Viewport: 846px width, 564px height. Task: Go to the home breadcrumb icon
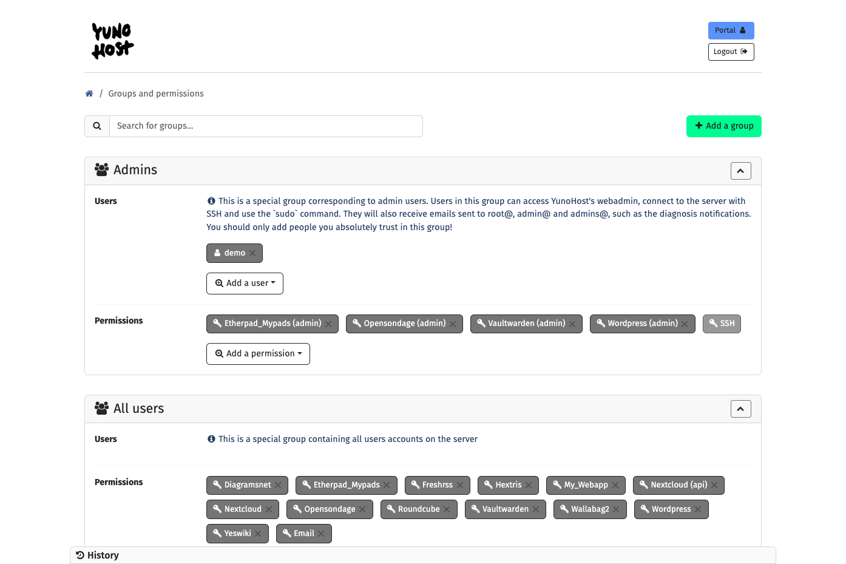click(89, 93)
